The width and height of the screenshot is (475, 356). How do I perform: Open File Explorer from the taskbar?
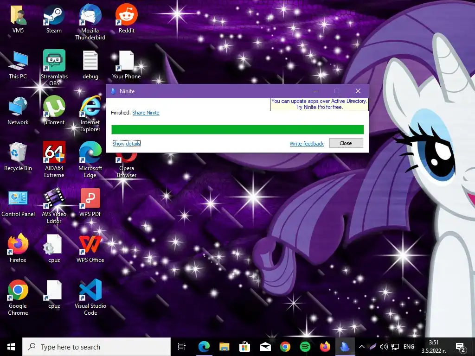pos(225,347)
